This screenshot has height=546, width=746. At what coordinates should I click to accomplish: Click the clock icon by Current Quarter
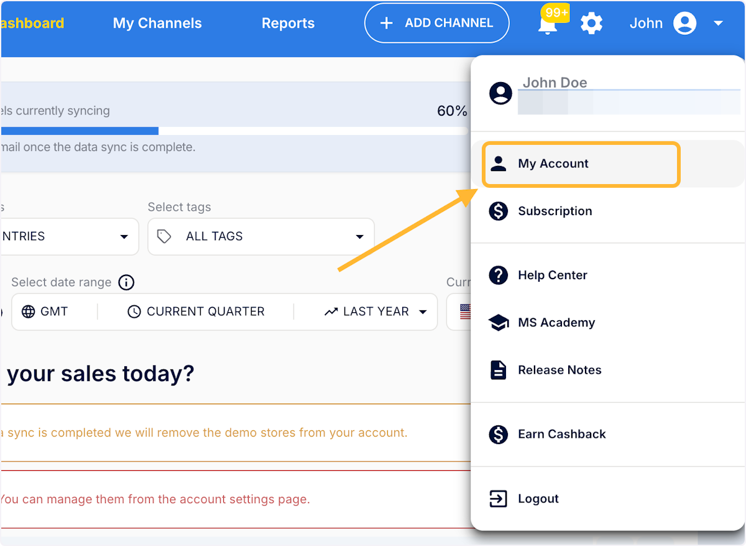(x=134, y=312)
